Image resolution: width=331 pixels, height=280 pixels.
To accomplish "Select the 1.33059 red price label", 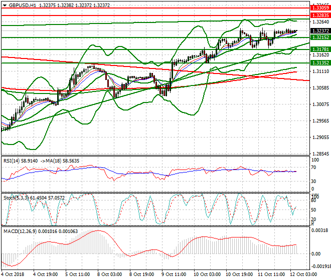I will pos(320,8).
